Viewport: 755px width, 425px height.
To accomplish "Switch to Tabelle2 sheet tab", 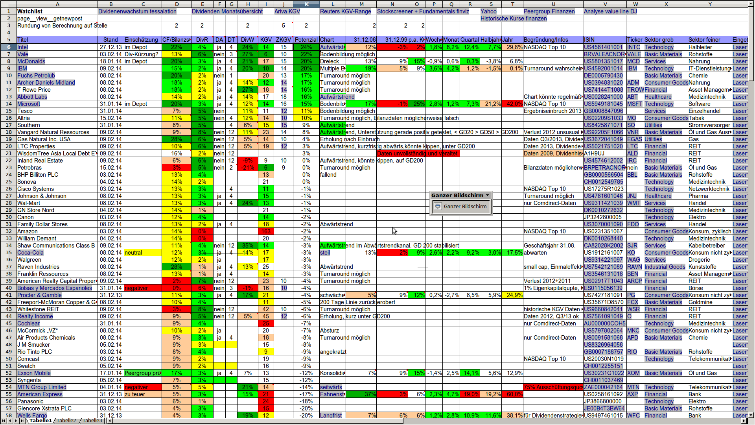I will pos(66,421).
